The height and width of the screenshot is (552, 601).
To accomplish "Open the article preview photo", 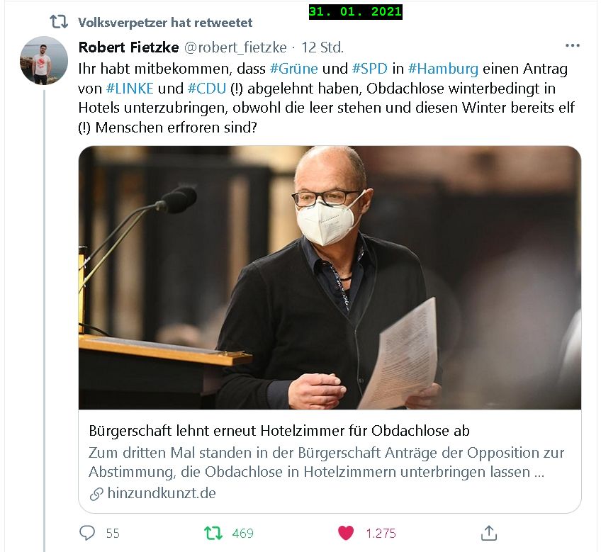I will 330,278.
